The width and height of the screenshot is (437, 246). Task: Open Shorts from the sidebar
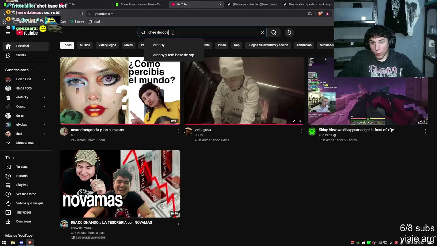(x=26, y=55)
